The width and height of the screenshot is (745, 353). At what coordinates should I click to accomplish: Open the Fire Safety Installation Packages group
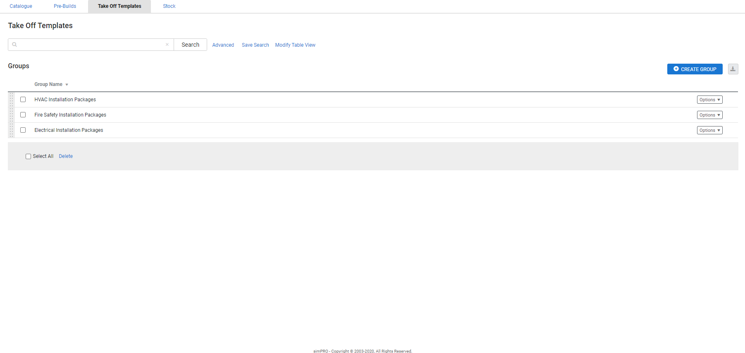tap(70, 115)
